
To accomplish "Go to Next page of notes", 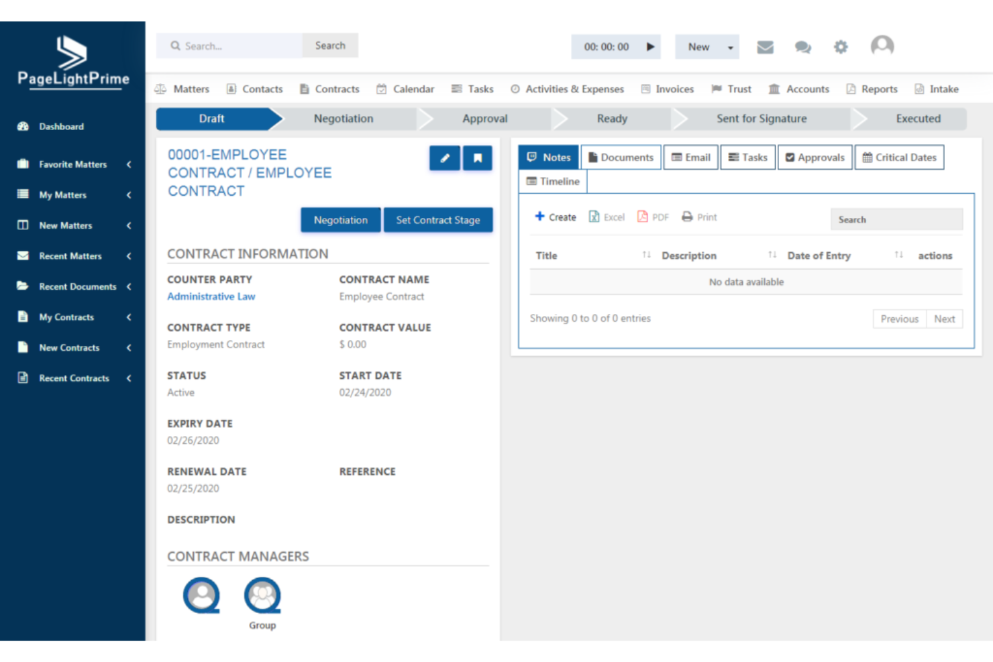I will point(945,319).
